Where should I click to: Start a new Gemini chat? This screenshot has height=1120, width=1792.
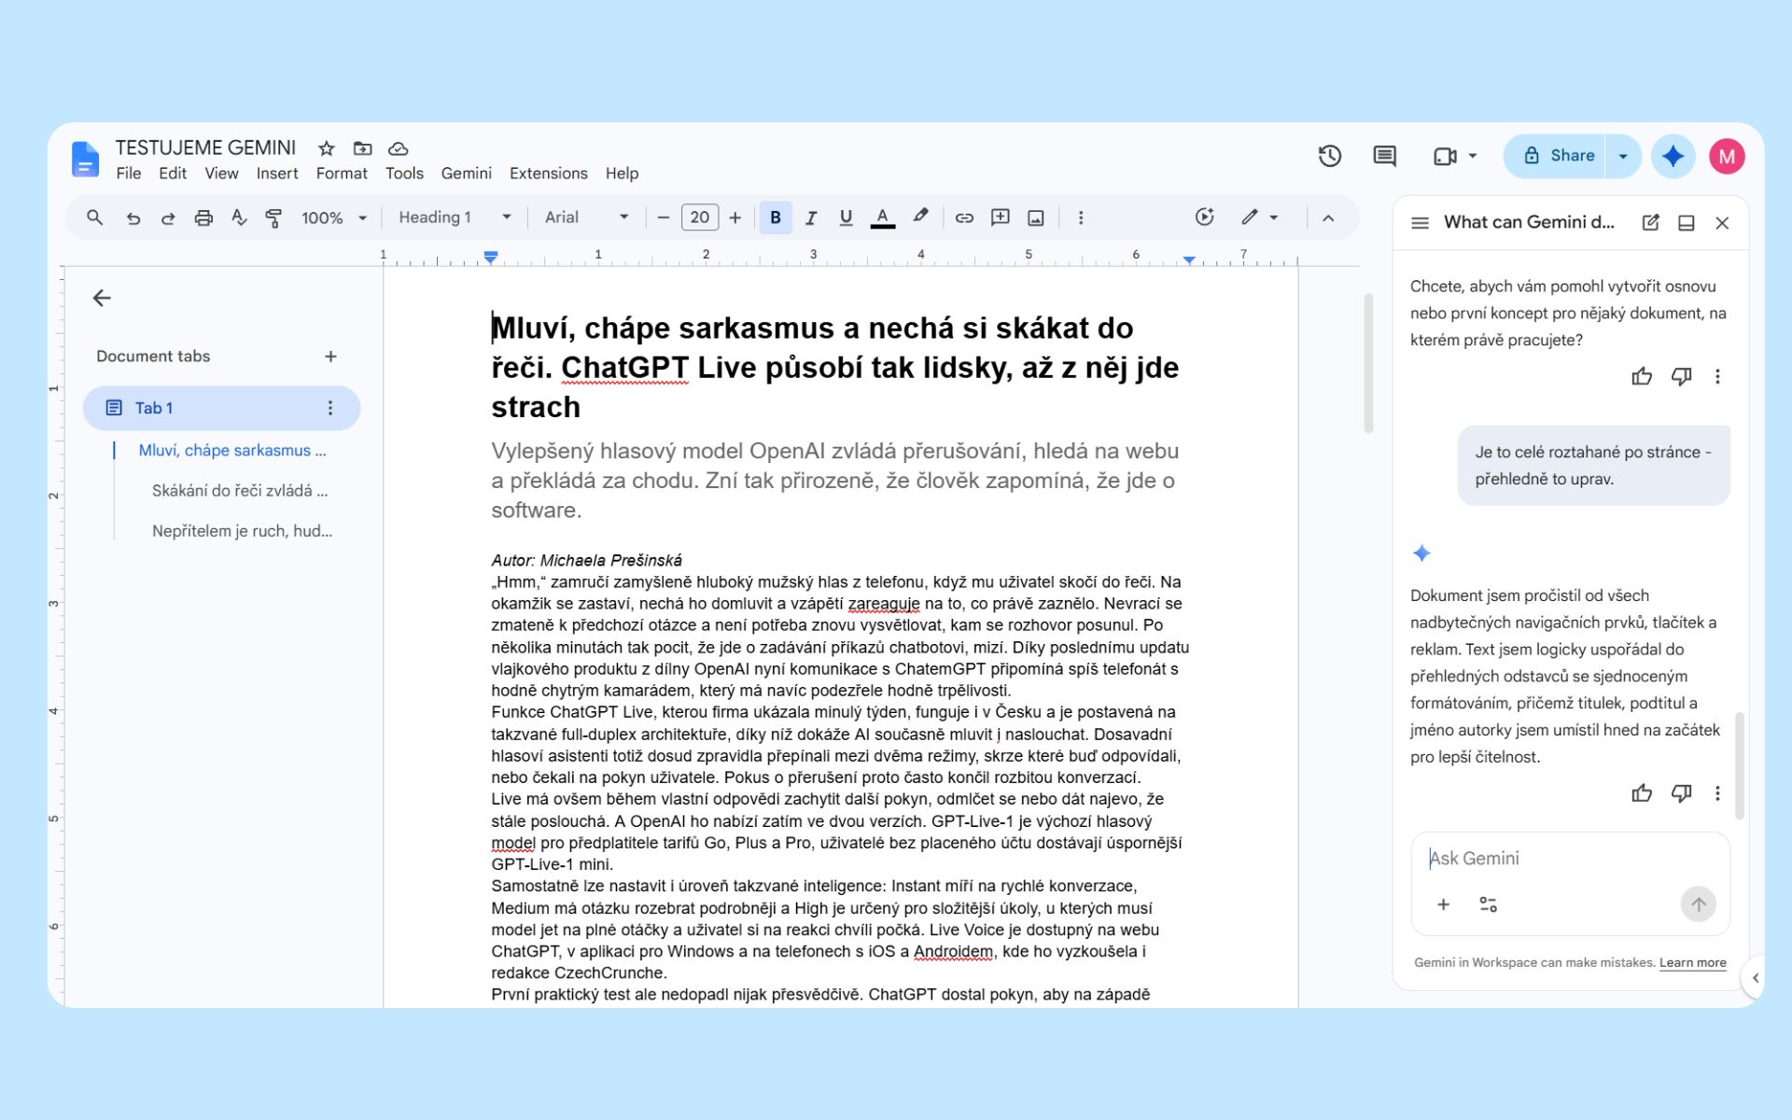tap(1651, 222)
